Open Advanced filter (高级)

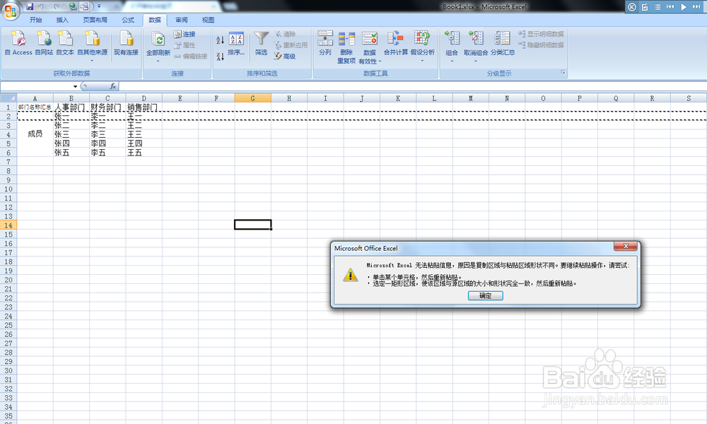285,57
